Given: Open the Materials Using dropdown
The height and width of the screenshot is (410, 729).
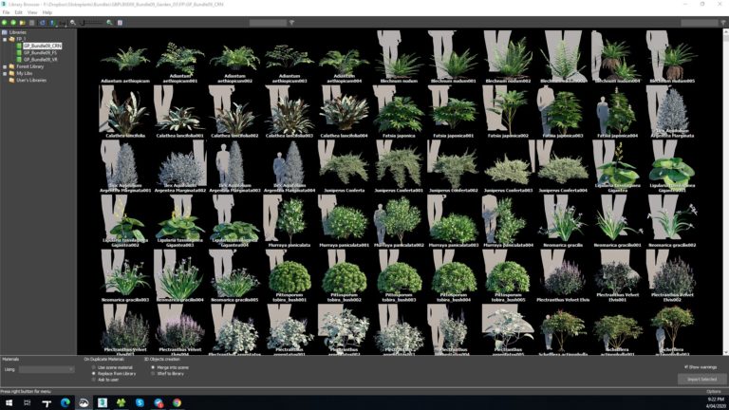Looking at the screenshot, I should tap(46, 369).
